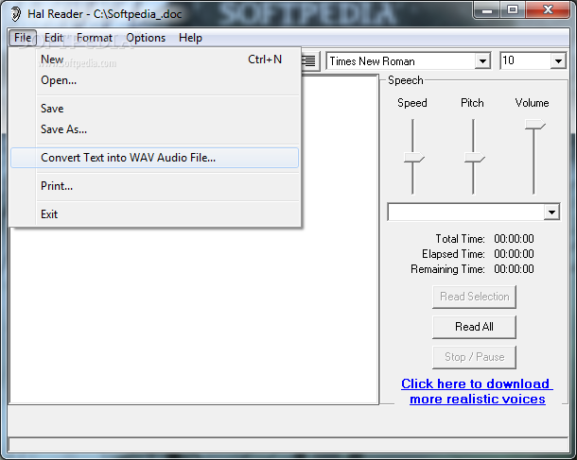577x460 pixels.
Task: Click the Total Time value 00:00:00
Action: [x=514, y=239]
